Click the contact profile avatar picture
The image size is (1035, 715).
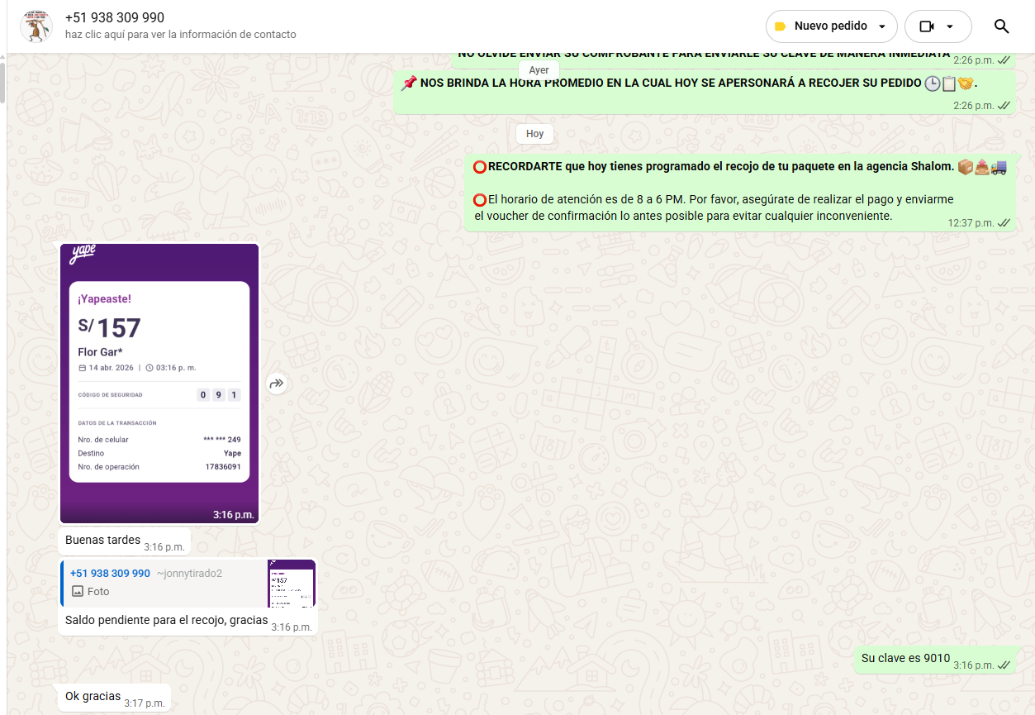[x=35, y=26]
